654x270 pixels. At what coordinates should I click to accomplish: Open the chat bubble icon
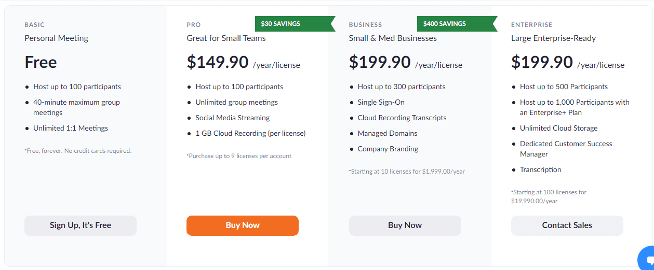[x=647, y=259]
